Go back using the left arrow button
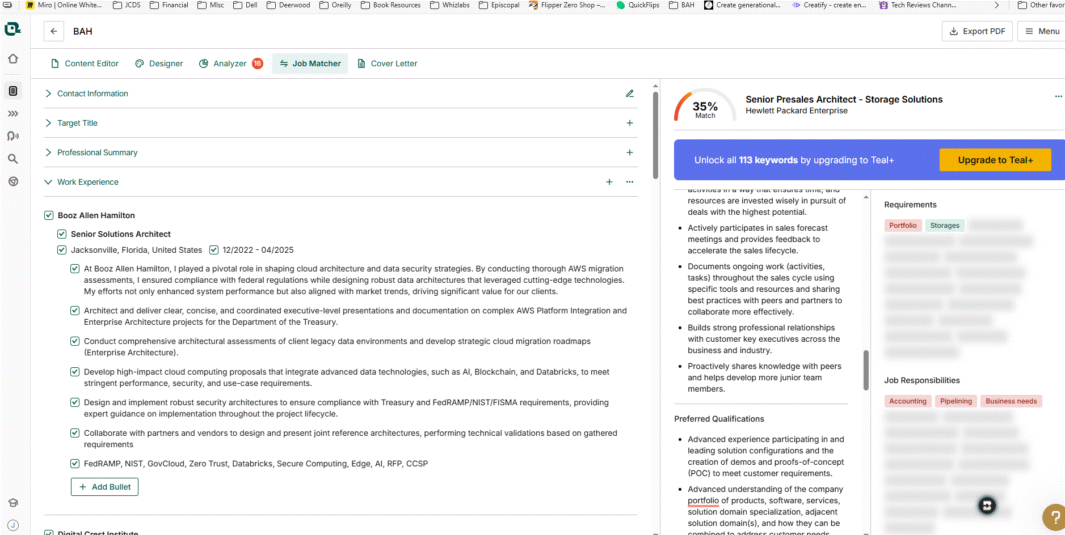The width and height of the screenshot is (1065, 535). (x=54, y=31)
